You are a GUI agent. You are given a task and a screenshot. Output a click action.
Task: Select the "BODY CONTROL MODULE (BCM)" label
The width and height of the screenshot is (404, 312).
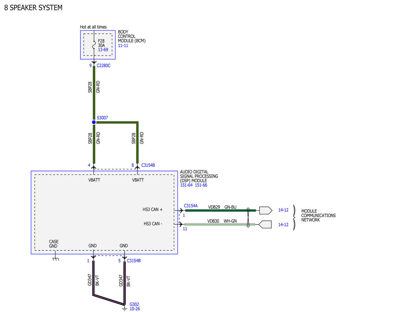click(132, 36)
